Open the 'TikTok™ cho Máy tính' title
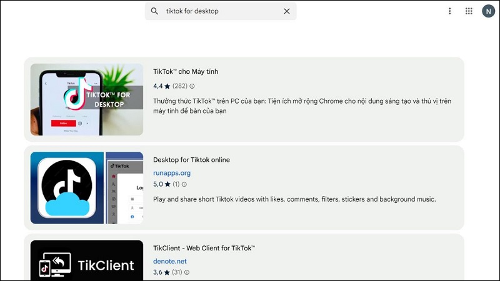This screenshot has width=500, height=281. pyautogui.click(x=186, y=71)
